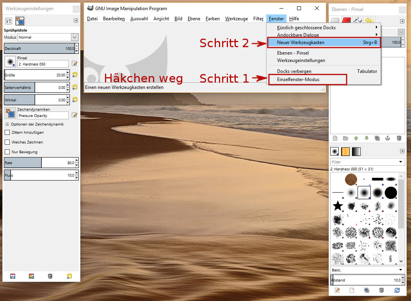Pick the Zeichendynamiken dynamics icon button
This screenshot has width=411, height=301.
(x=10, y=113)
